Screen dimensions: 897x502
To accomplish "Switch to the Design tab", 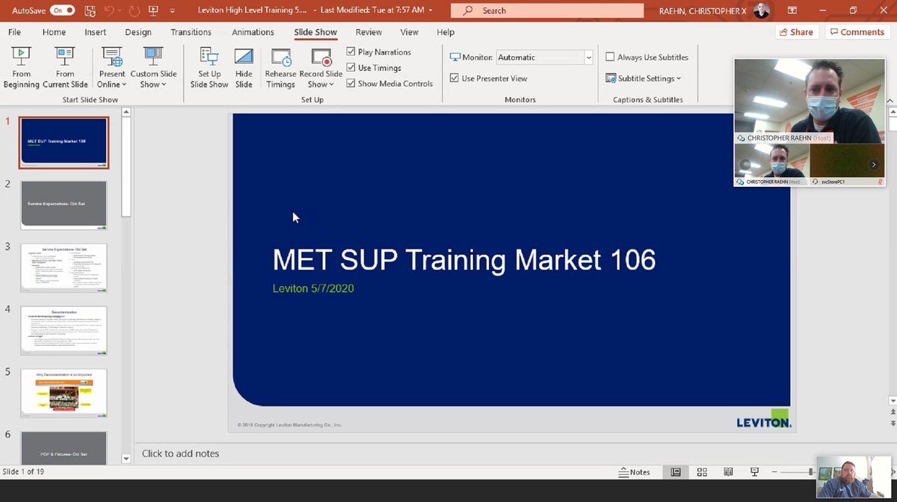I will point(138,32).
